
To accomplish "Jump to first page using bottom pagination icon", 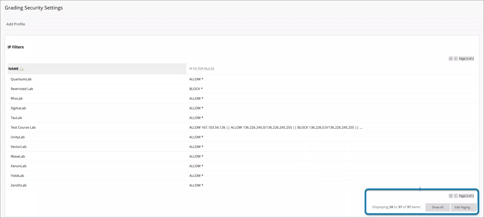I will 450,196.
